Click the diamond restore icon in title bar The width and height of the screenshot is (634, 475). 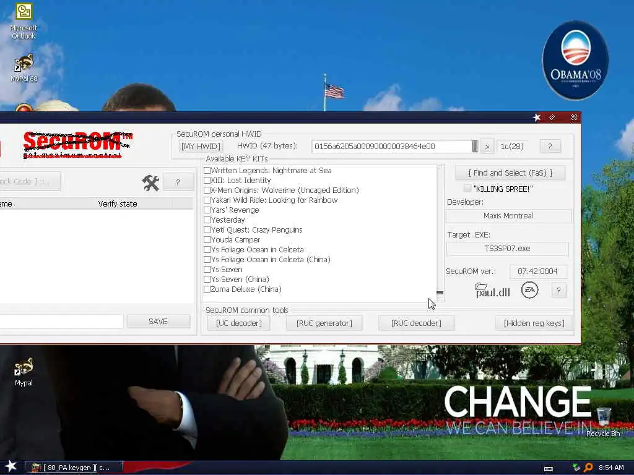(552, 118)
